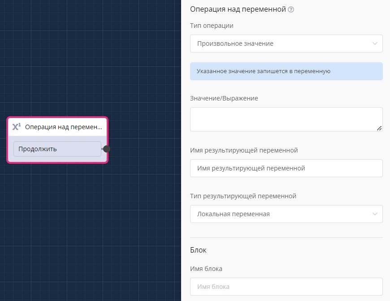
Task: Click the chevron arrow in Локальная переменная field
Action: pyautogui.click(x=375, y=214)
